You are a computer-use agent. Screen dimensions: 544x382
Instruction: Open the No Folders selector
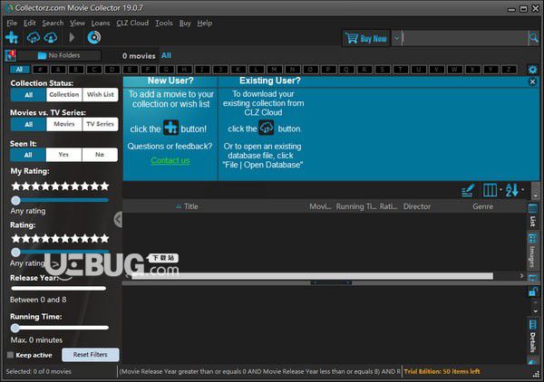[x=59, y=55]
